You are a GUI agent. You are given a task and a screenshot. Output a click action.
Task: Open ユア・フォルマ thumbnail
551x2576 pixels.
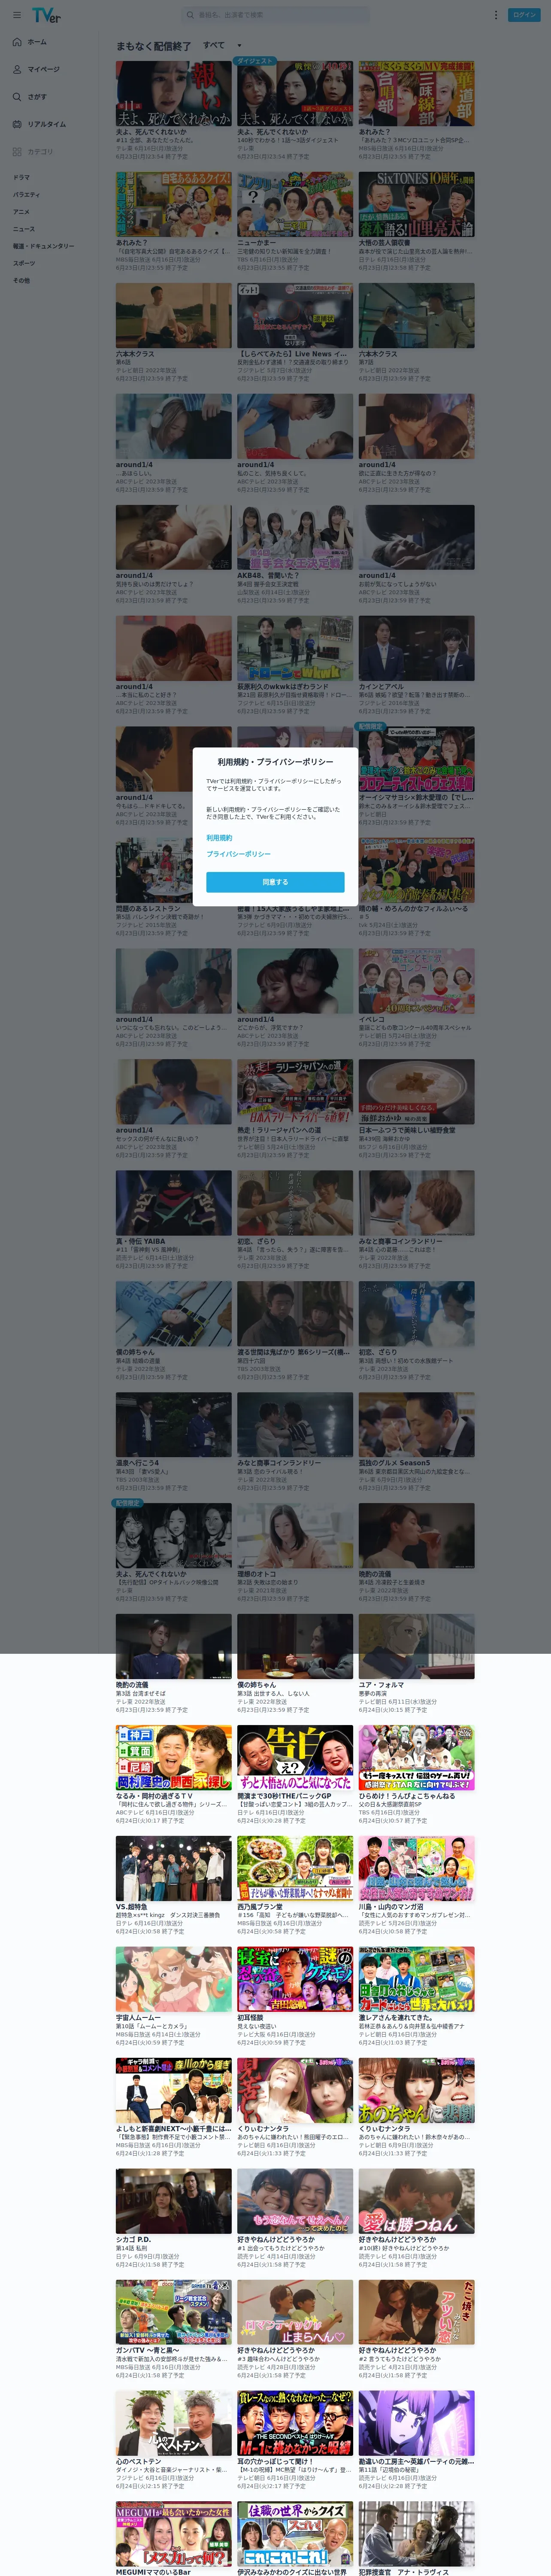[x=417, y=1647]
